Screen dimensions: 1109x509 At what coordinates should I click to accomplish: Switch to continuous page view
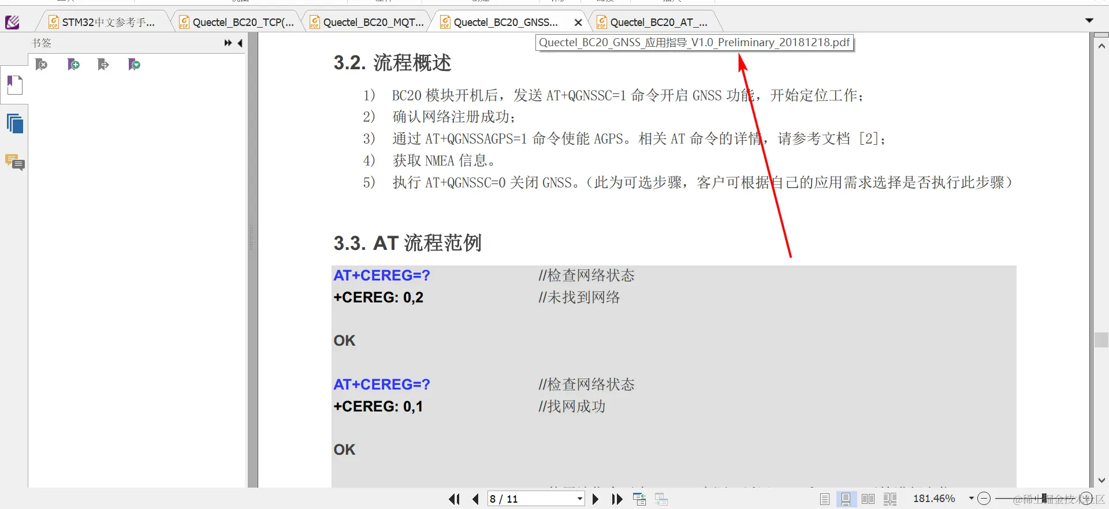pos(846,499)
